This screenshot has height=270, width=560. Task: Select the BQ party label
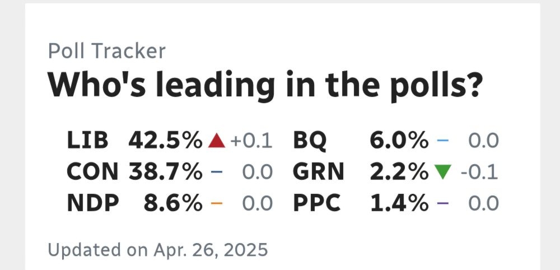[310, 141]
